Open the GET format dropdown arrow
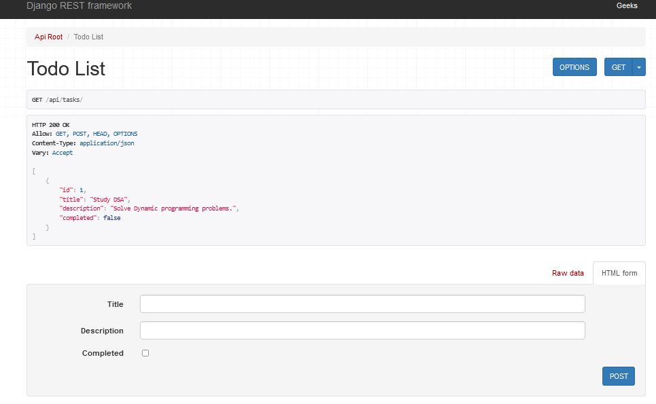 639,67
